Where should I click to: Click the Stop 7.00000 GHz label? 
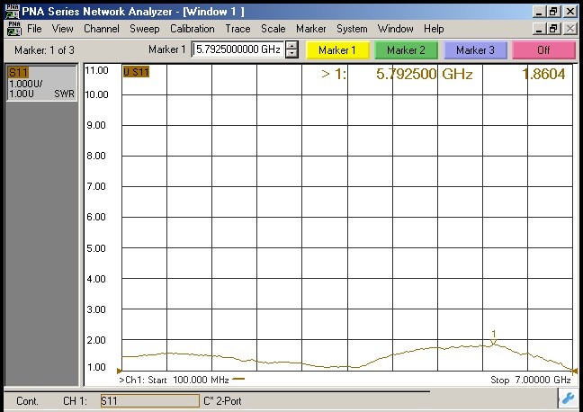tap(531, 380)
